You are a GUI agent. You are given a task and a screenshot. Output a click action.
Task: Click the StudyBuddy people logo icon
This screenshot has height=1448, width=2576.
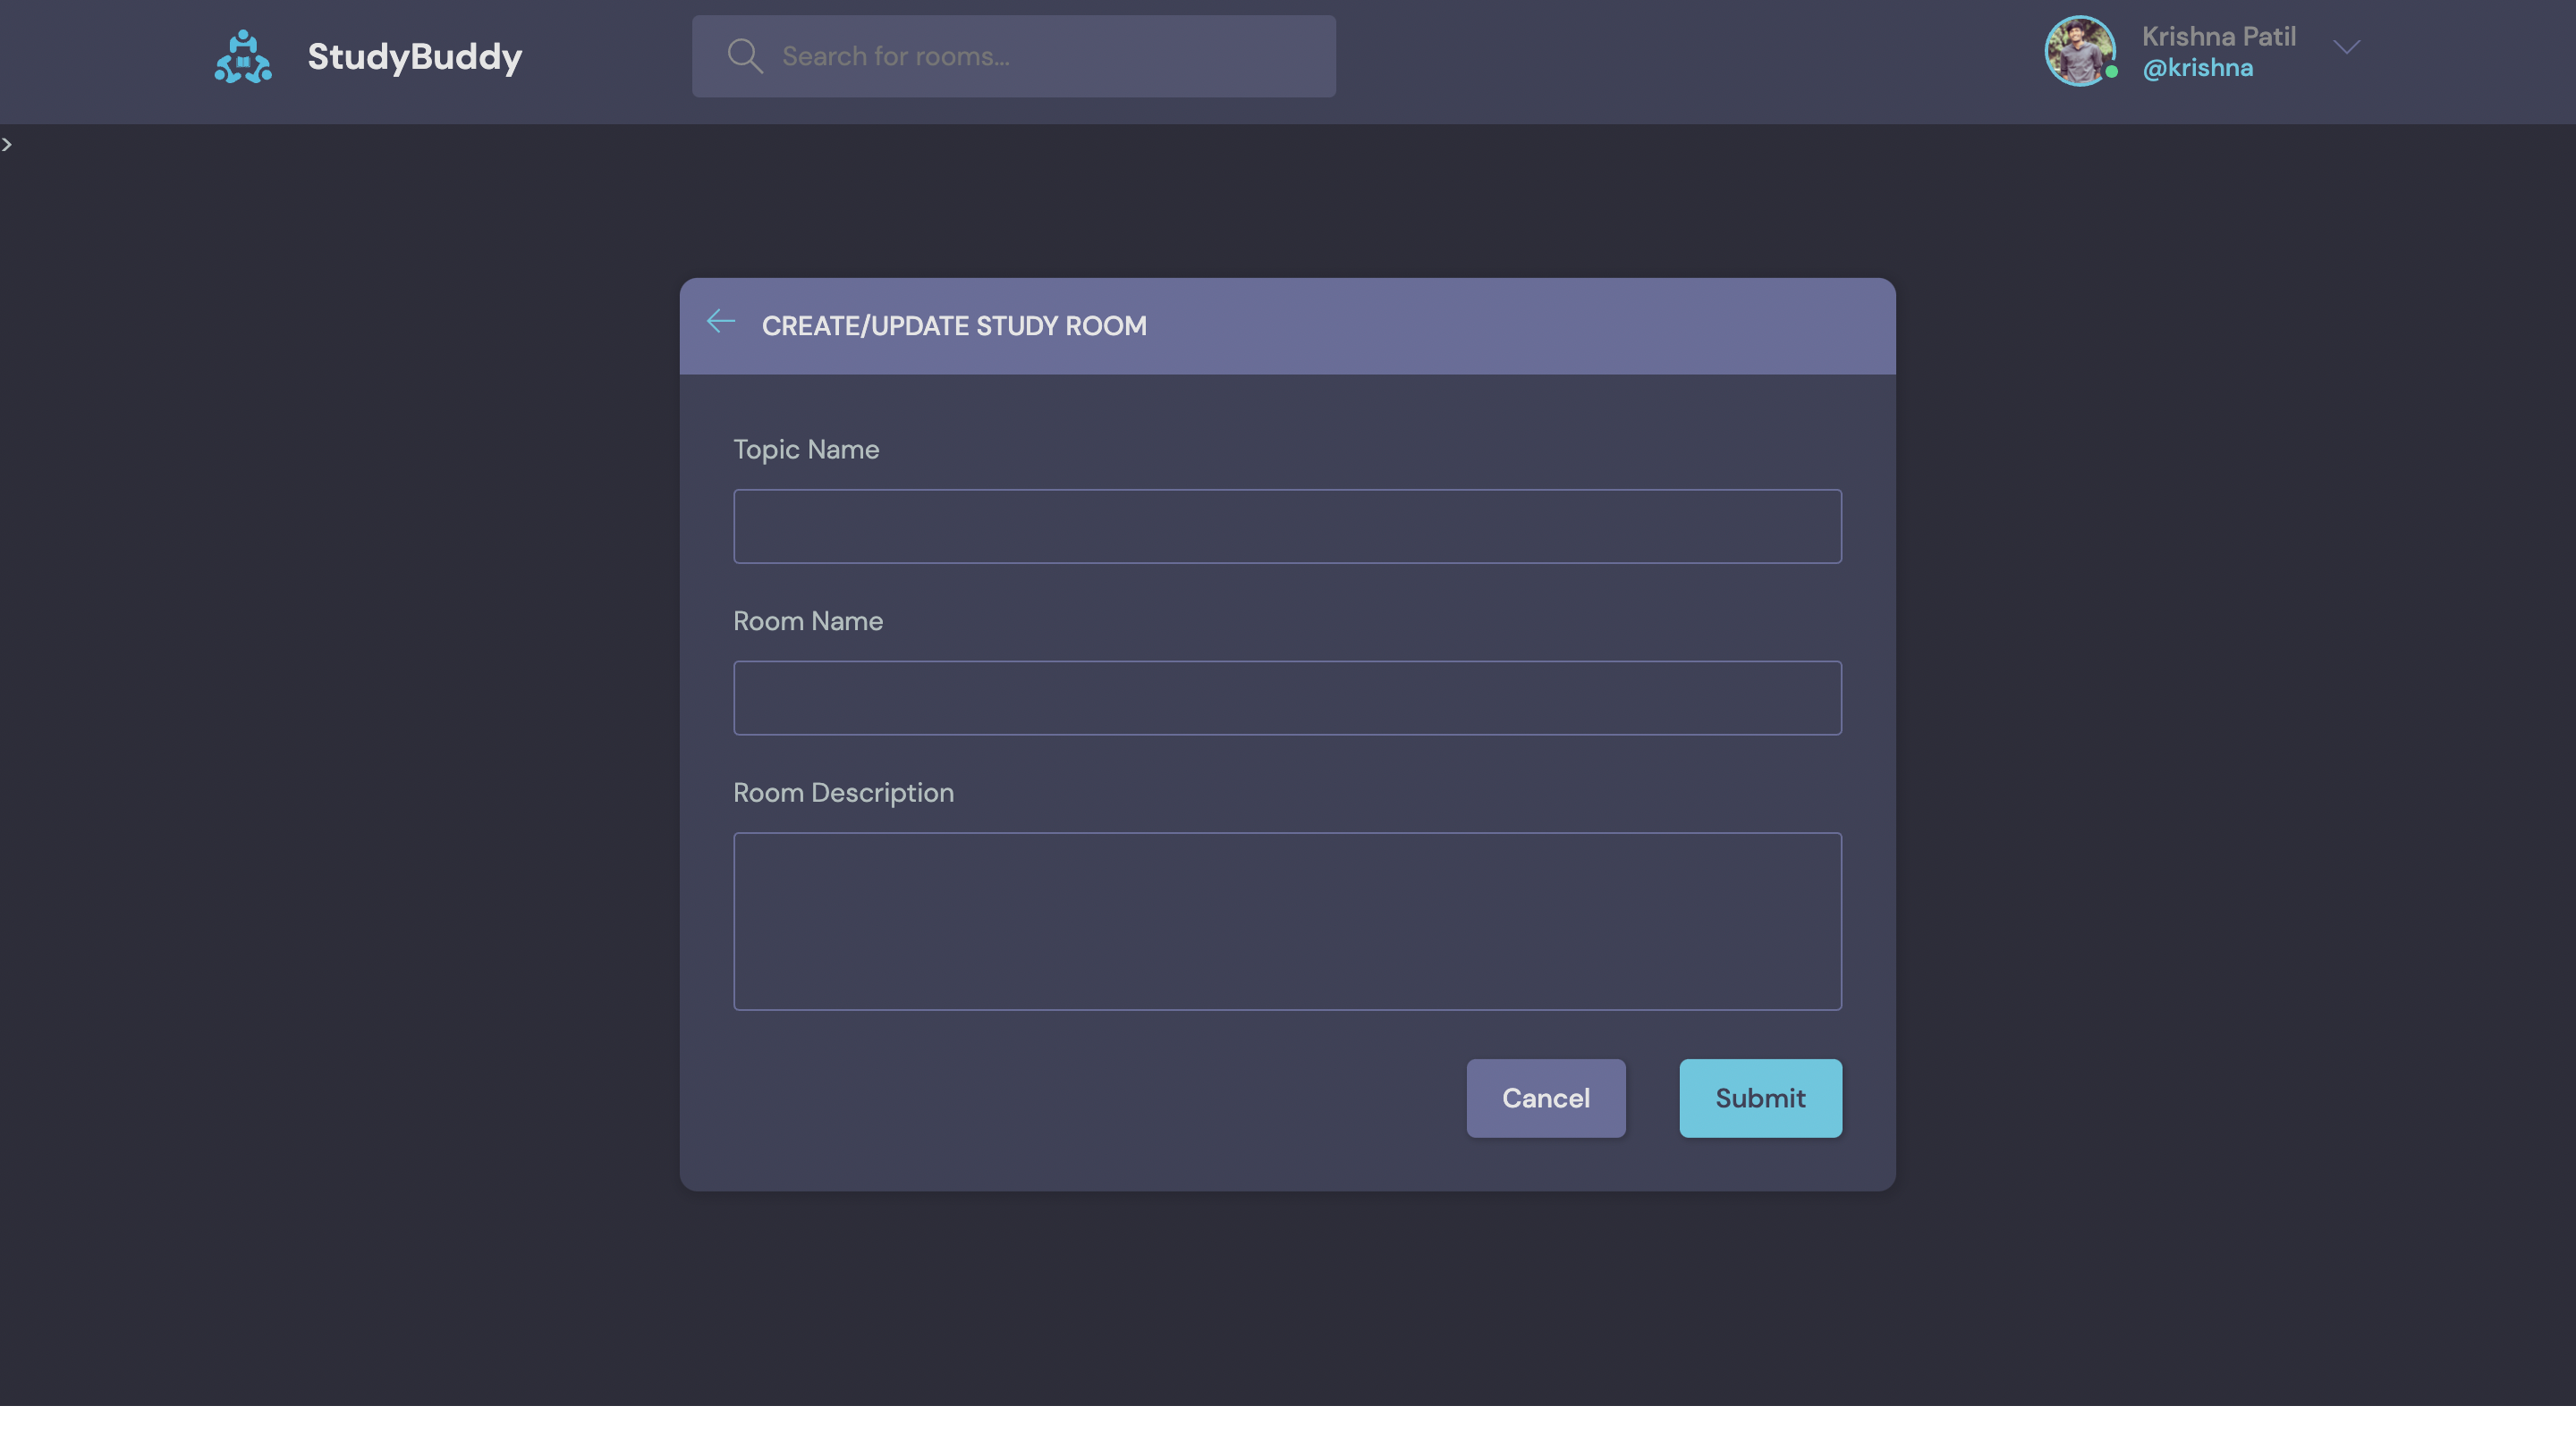pyautogui.click(x=242, y=55)
